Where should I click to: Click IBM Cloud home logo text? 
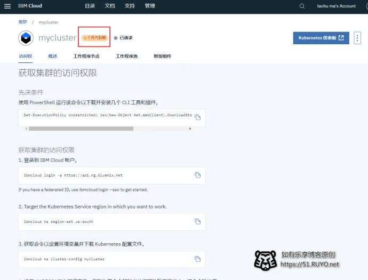(x=30, y=6)
